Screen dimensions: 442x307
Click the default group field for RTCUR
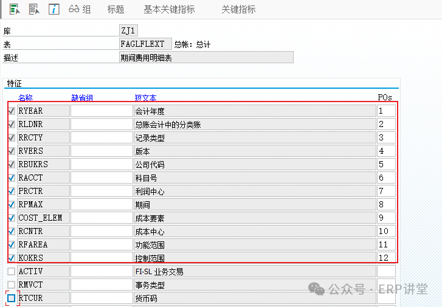tap(102, 298)
